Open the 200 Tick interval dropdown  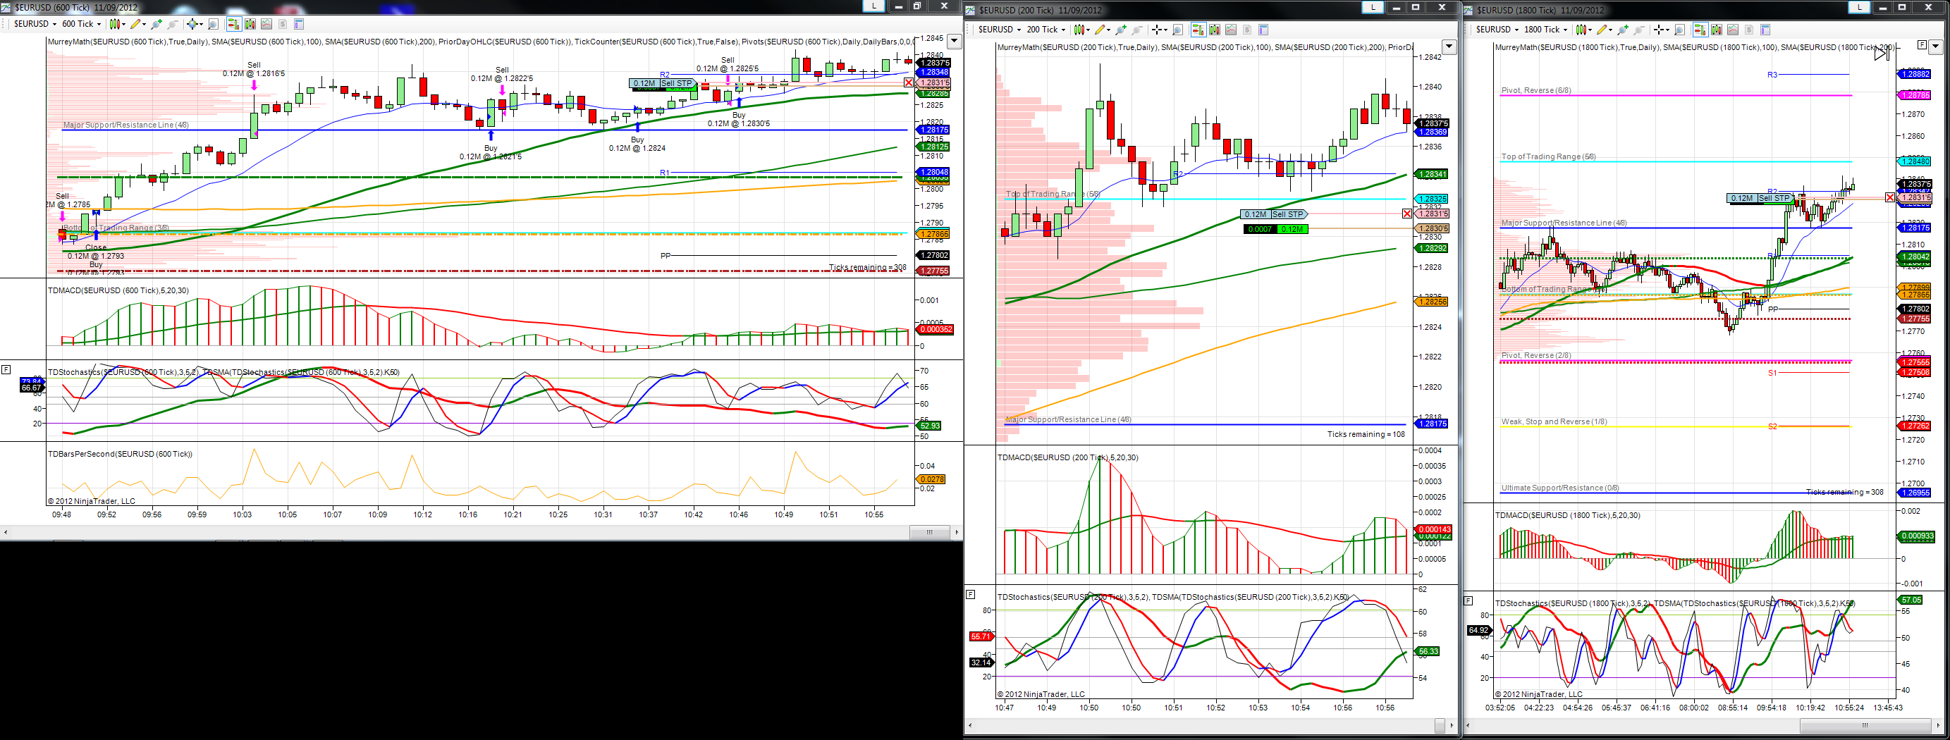coord(1046,30)
